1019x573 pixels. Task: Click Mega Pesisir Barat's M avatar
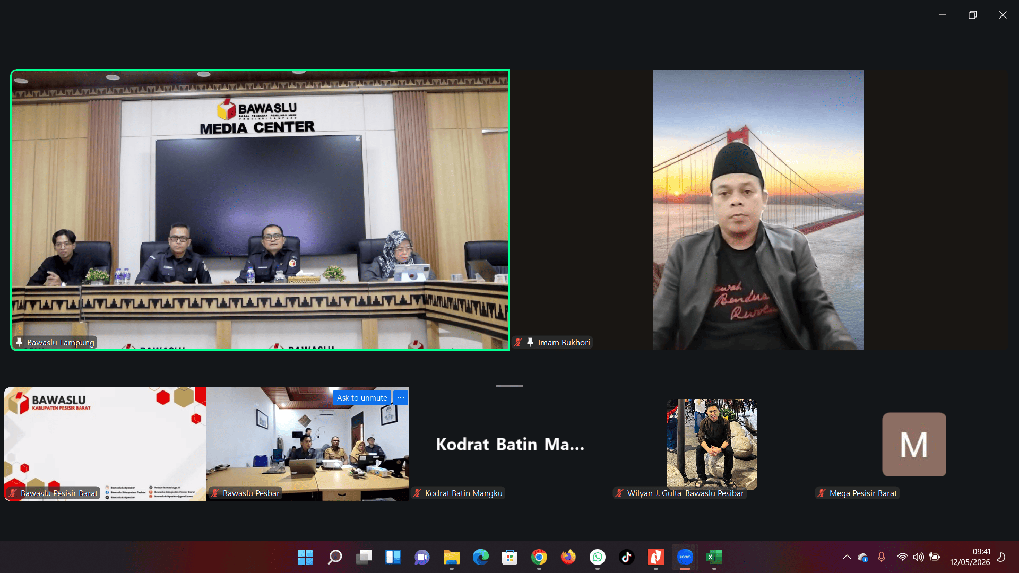click(914, 445)
